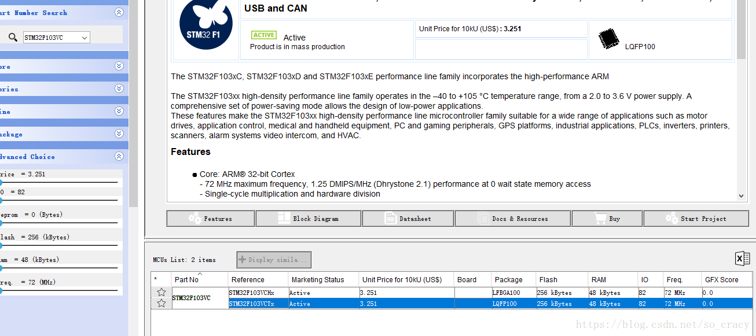Click the search magnifier icon
Screen dimensions: 756x336
coord(13,38)
